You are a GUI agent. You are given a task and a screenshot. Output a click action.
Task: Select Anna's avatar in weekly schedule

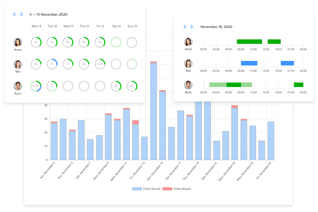coord(18,42)
